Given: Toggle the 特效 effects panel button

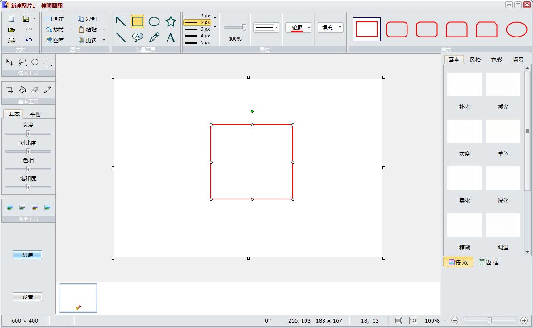Looking at the screenshot, I should point(458,262).
